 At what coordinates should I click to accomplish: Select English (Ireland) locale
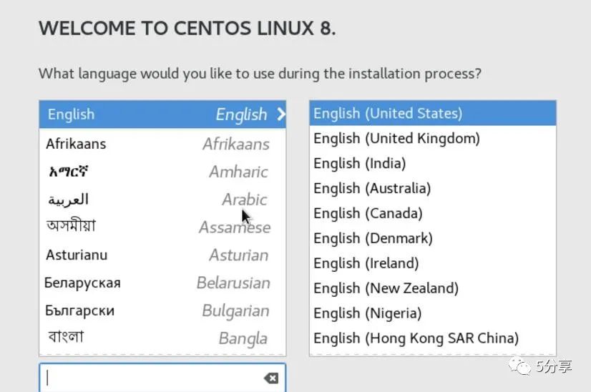pos(432,263)
